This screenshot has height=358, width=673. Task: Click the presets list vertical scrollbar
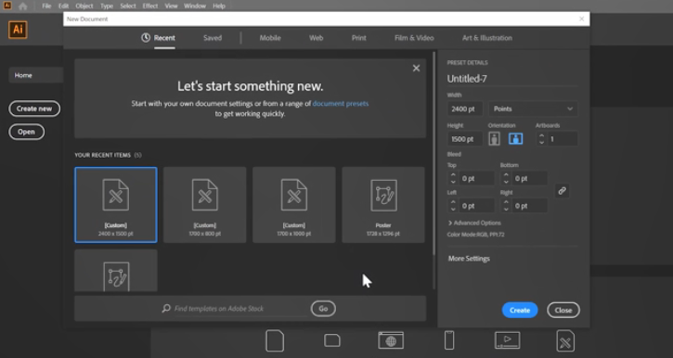pyautogui.click(x=434, y=153)
